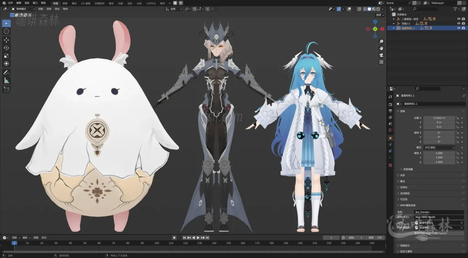The width and height of the screenshot is (468, 258).
Task: Toggle auto keying record button in timeline
Action: click(x=174, y=237)
